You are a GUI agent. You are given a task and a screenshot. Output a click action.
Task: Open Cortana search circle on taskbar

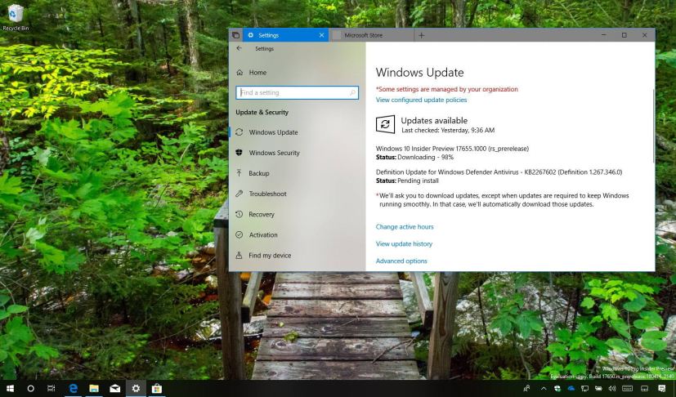pos(30,388)
